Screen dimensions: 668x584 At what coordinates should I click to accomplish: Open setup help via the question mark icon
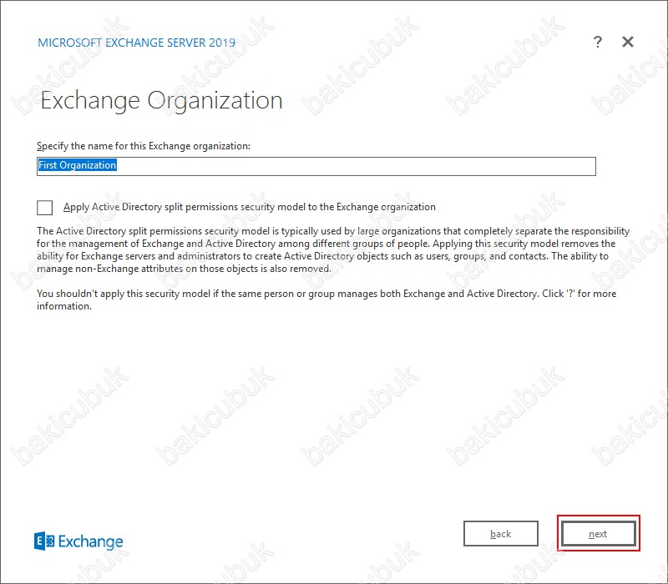coord(598,42)
